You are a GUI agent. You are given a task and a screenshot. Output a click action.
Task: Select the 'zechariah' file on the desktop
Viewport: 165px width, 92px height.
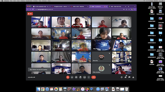coord(152,62)
